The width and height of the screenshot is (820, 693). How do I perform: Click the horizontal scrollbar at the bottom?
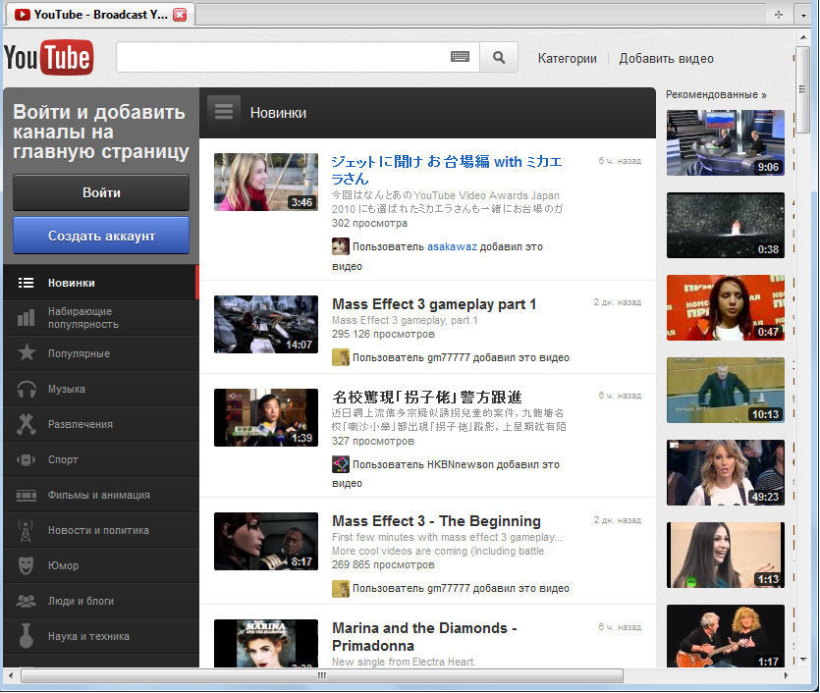coord(321,676)
